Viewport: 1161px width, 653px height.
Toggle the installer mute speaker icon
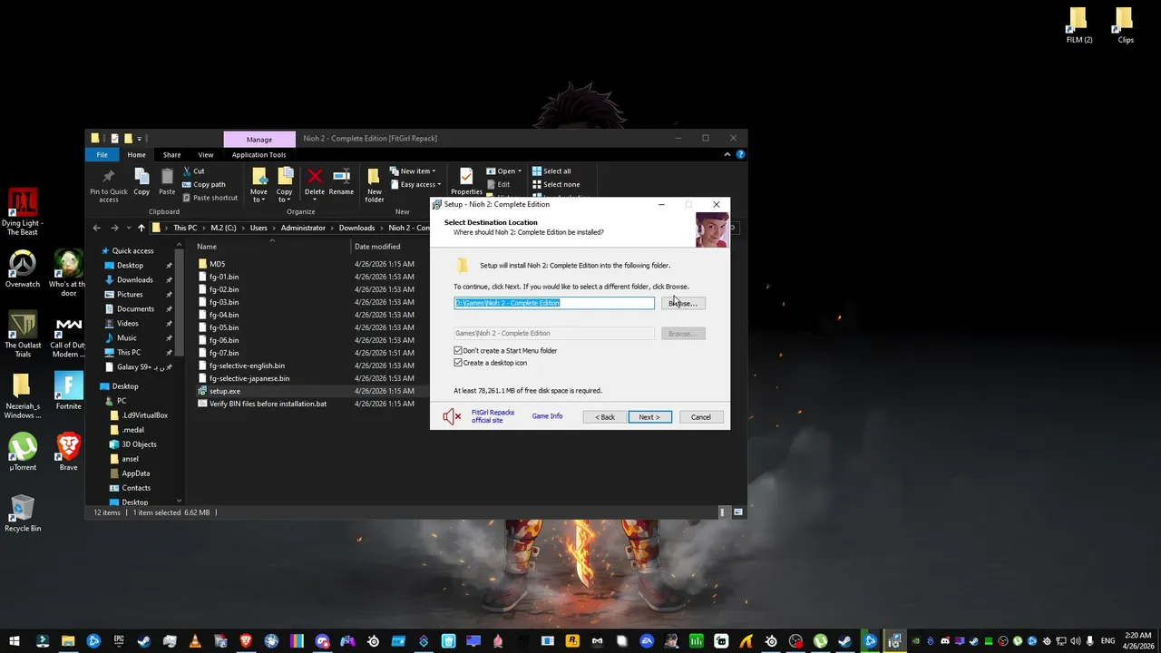pos(452,416)
